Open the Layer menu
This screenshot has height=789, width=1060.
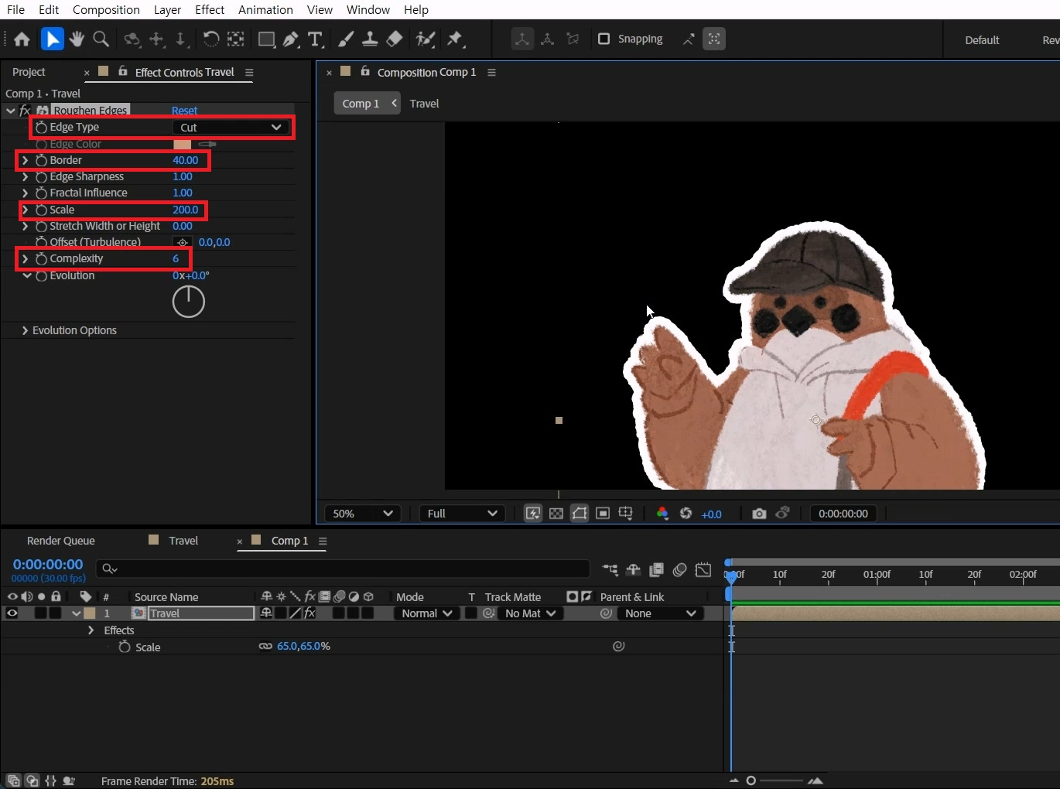pos(167,10)
